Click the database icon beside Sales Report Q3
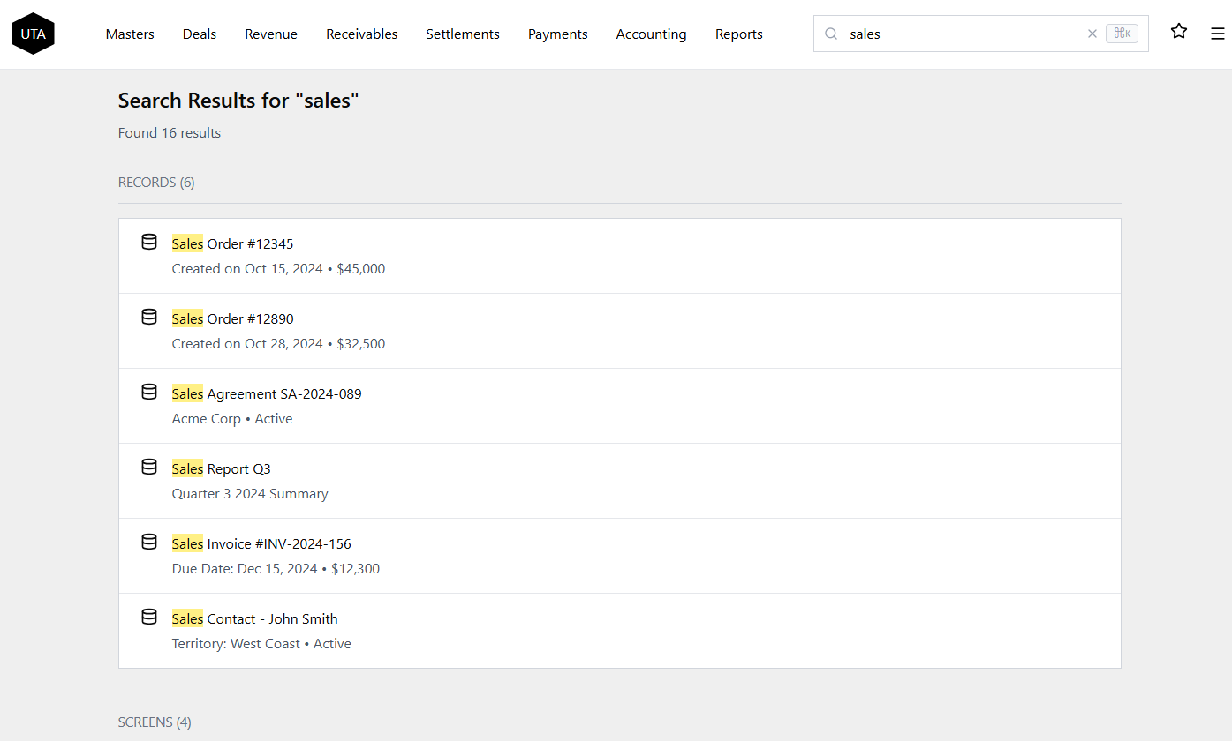This screenshot has height=741, width=1232. (x=148, y=466)
